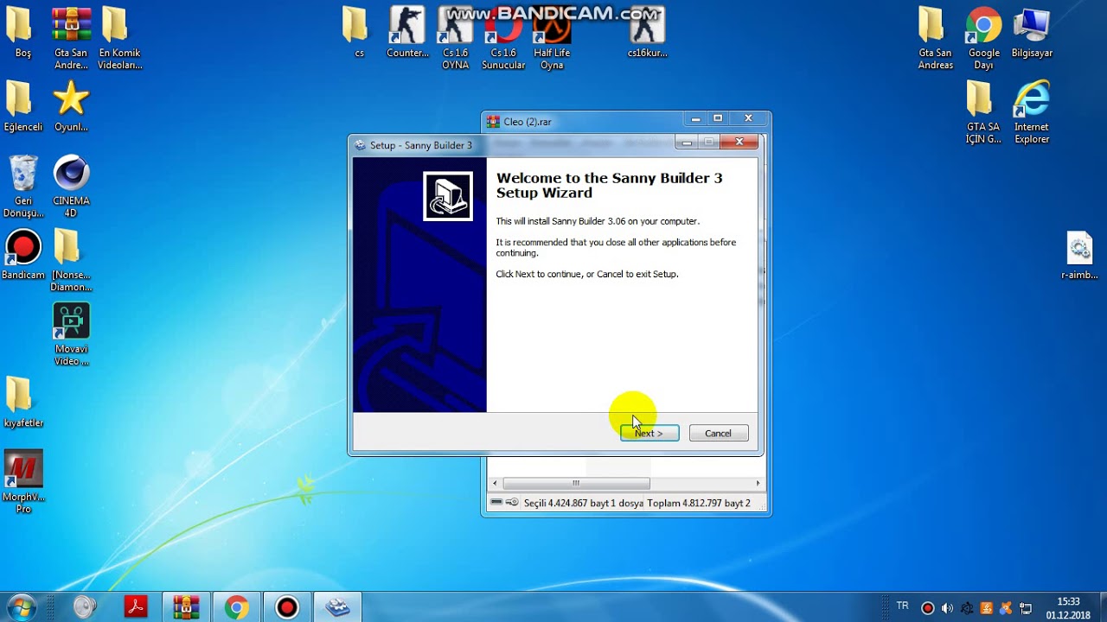Maximize the Cleo (2).rar window
The height and width of the screenshot is (622, 1107).
[x=717, y=119]
